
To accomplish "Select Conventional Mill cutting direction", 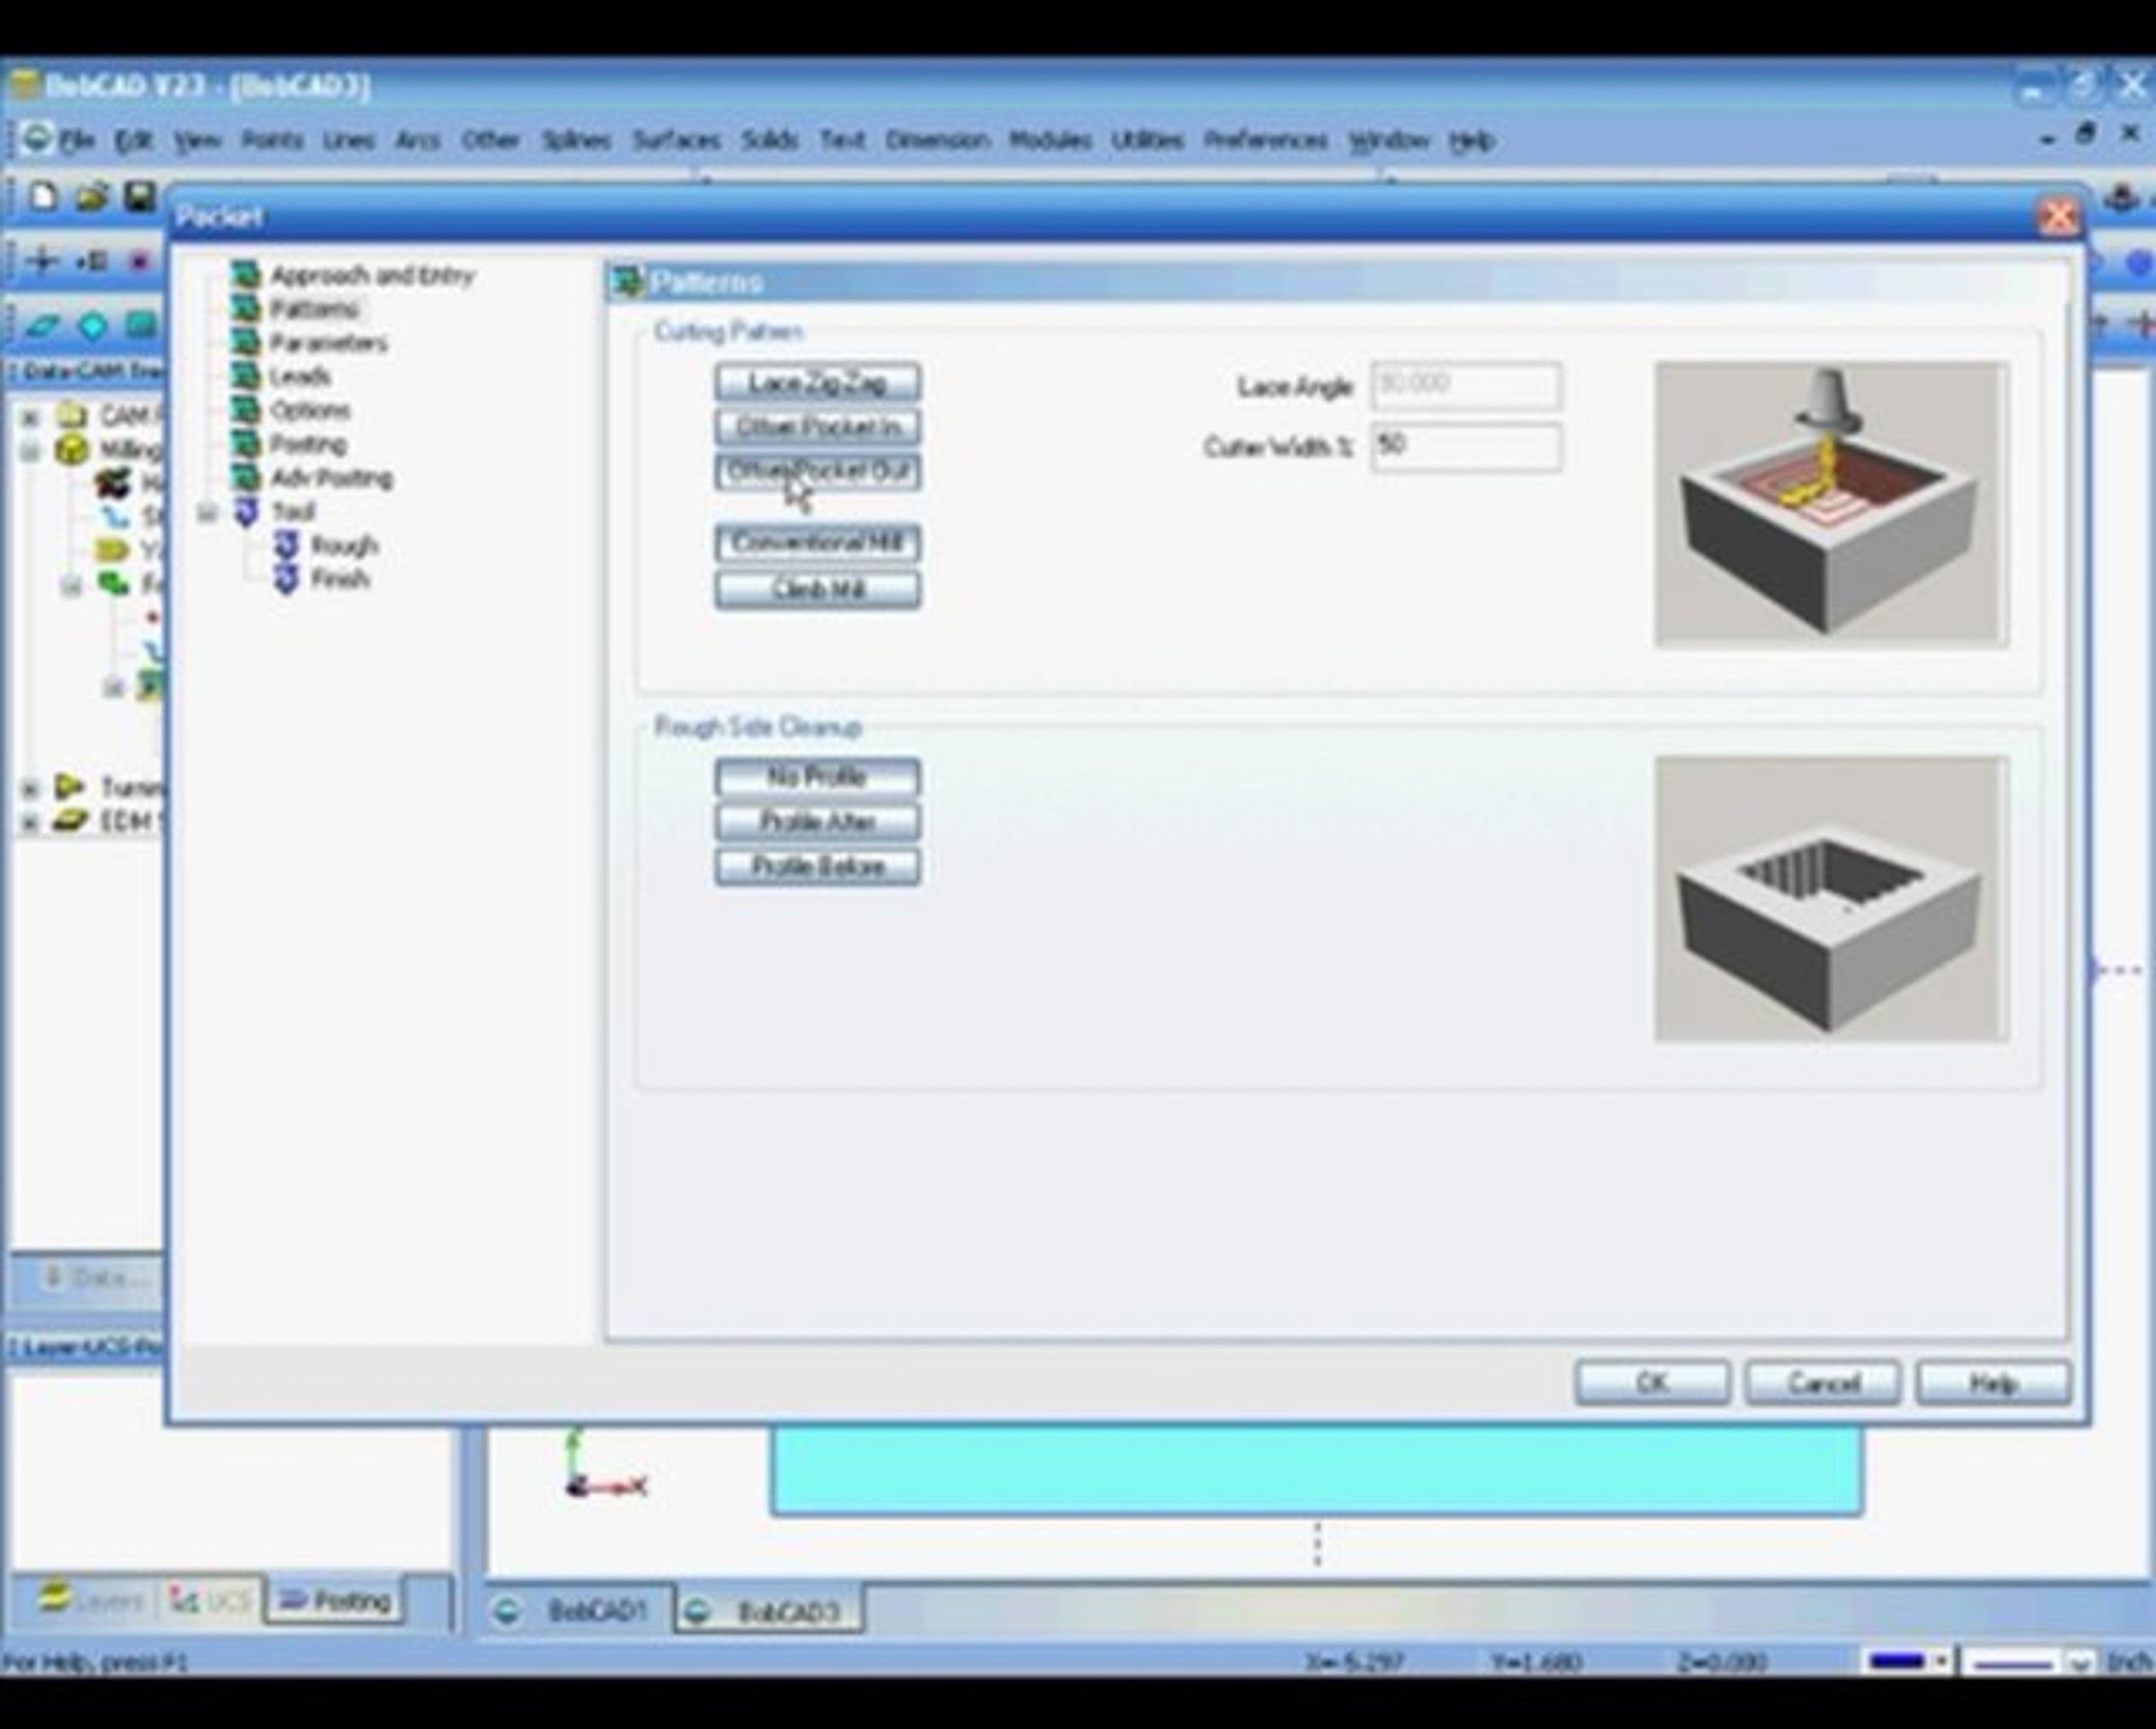I will click(x=818, y=544).
